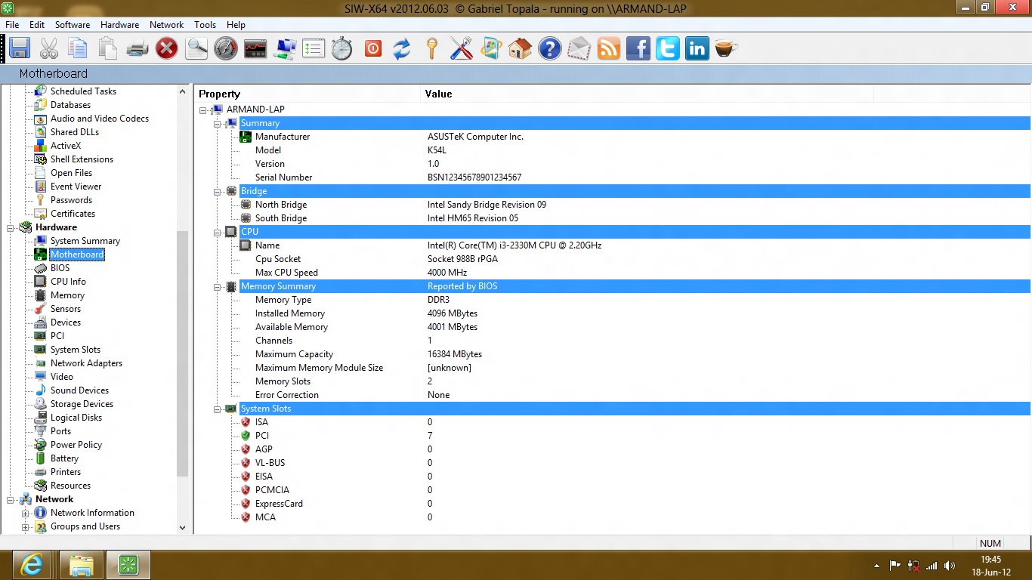Collapse the Hardware tree node
This screenshot has height=580, width=1032.
tap(11, 227)
